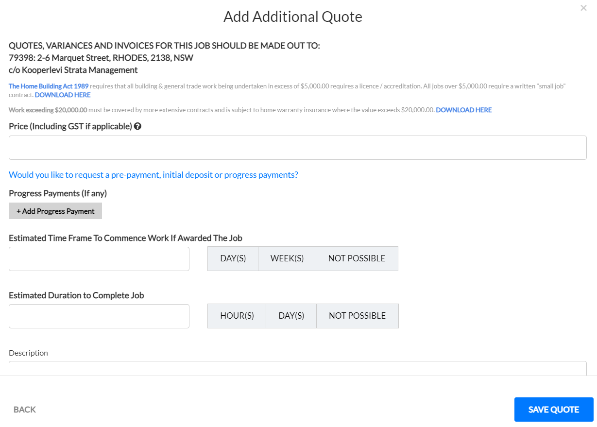Click the Description text area

click(x=298, y=368)
